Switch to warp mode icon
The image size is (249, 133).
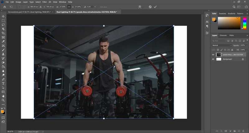140,7
